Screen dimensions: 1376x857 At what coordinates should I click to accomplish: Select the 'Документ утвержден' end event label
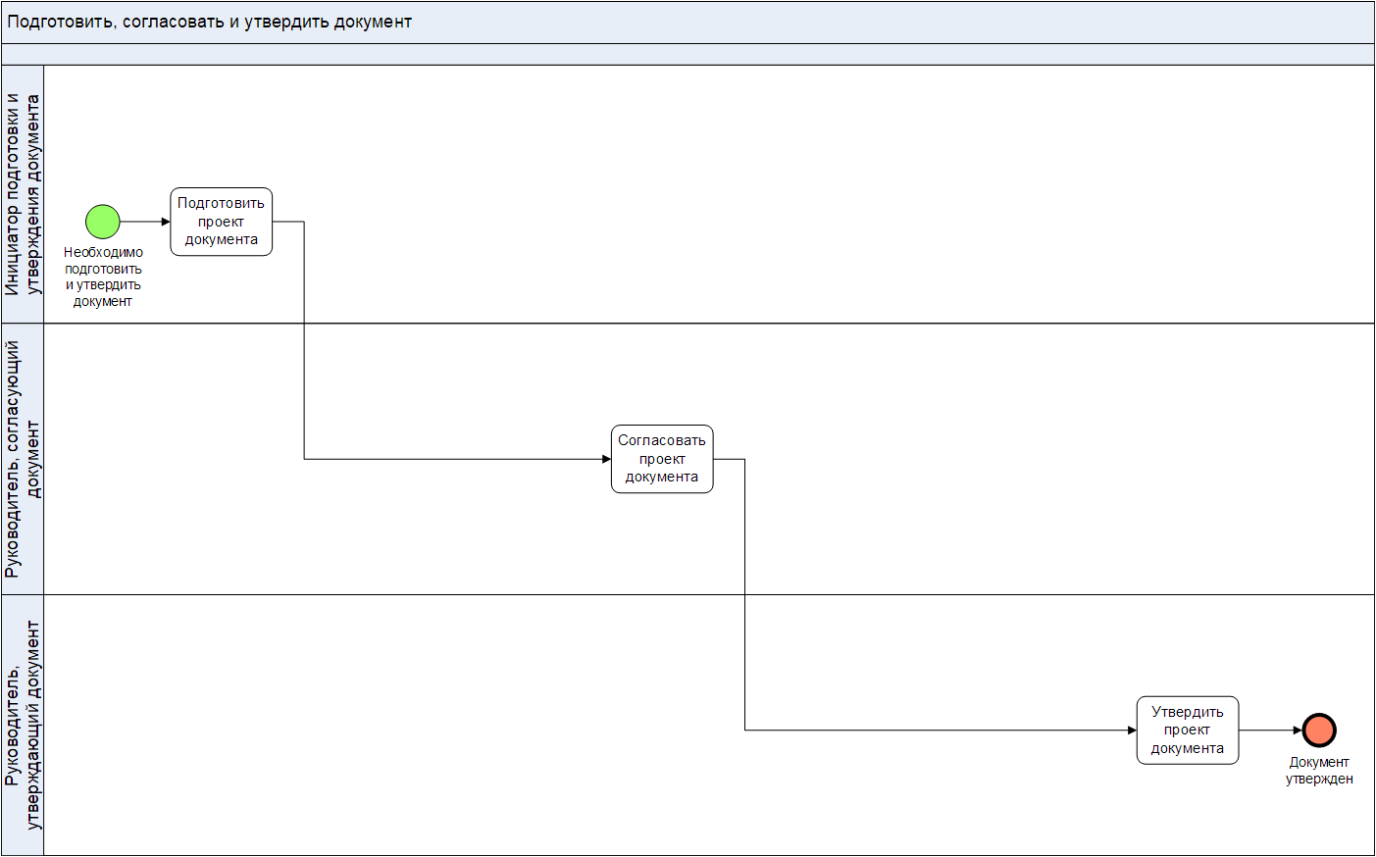[x=1319, y=771]
